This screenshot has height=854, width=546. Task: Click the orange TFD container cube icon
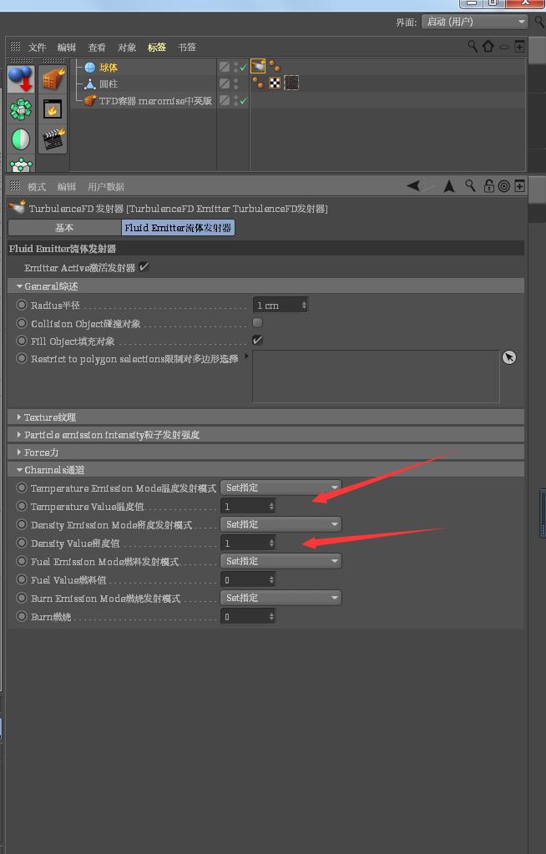tap(53, 81)
